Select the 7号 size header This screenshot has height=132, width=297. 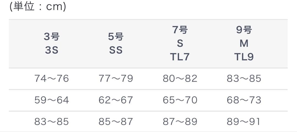click(180, 30)
